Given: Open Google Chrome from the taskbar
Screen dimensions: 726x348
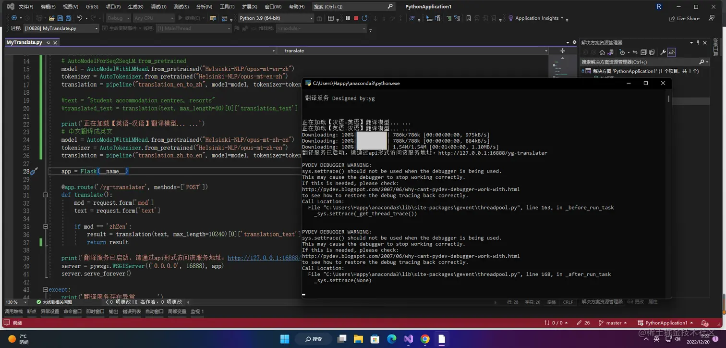Looking at the screenshot, I should (x=425, y=339).
